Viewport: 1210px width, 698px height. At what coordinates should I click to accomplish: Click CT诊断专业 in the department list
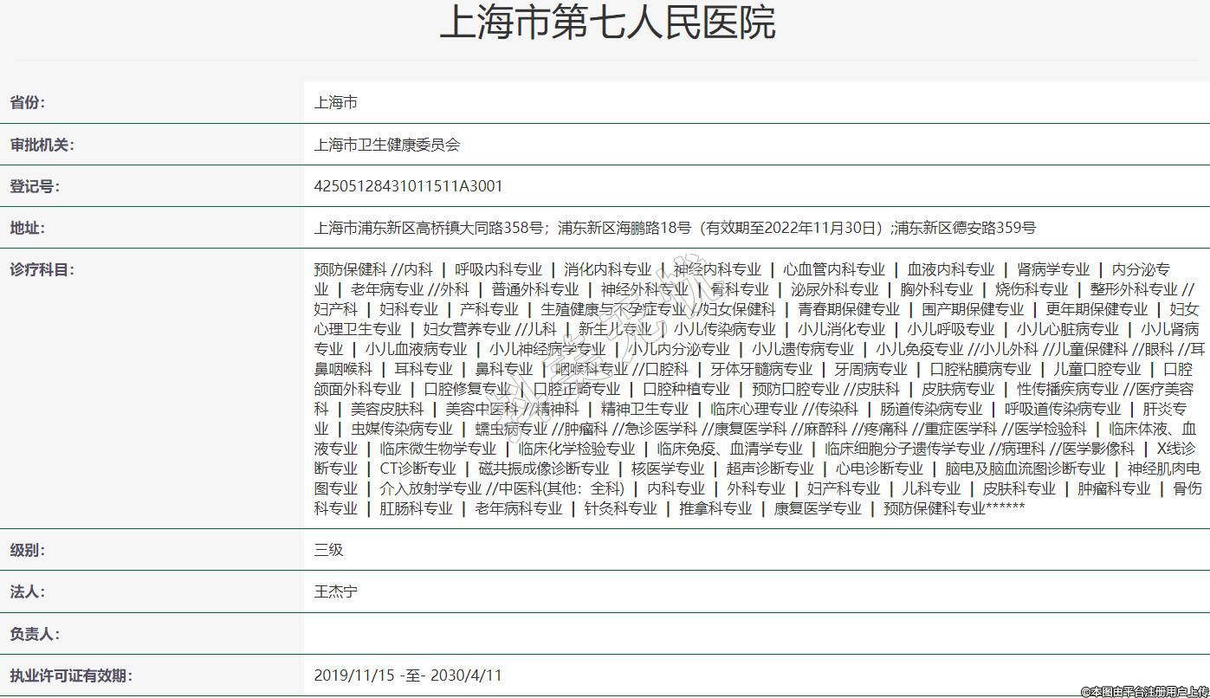(417, 469)
